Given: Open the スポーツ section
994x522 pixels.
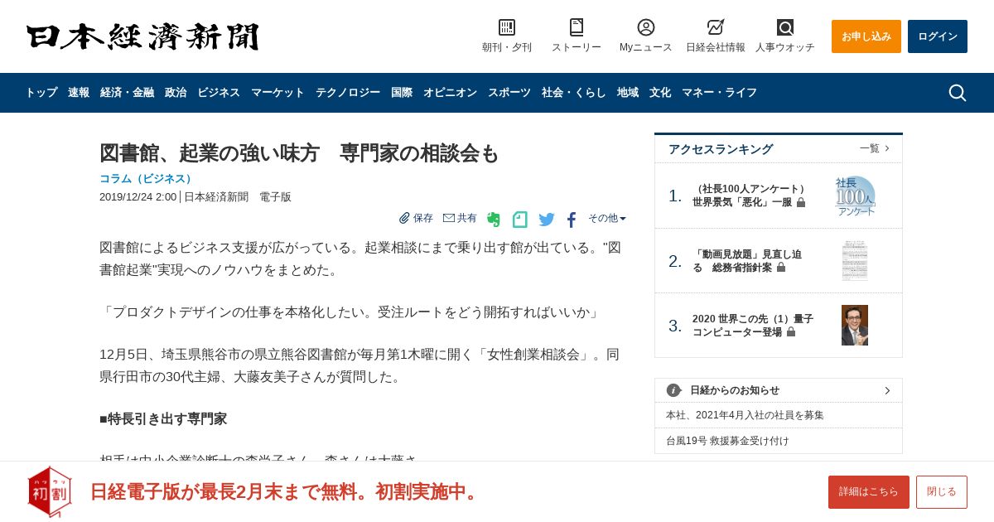Looking at the screenshot, I should [x=509, y=93].
